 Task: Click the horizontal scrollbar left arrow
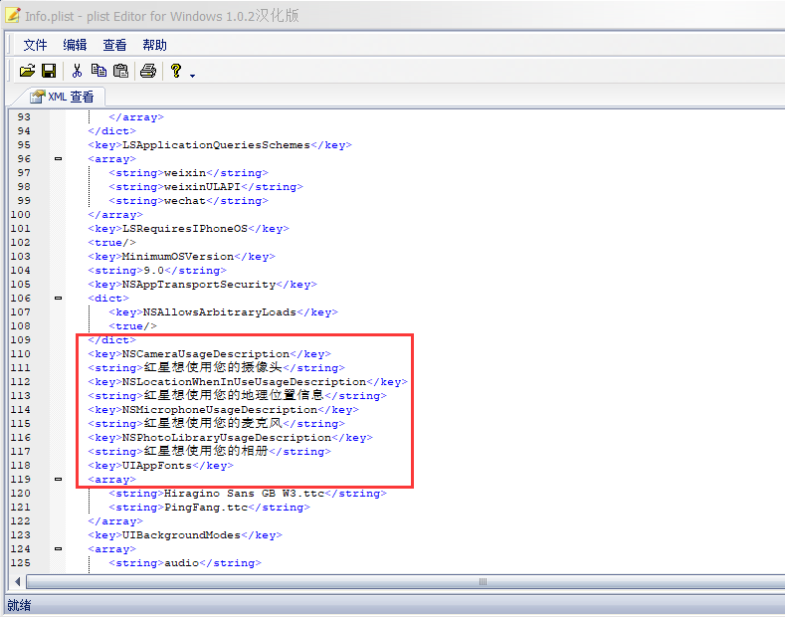pyautogui.click(x=18, y=581)
